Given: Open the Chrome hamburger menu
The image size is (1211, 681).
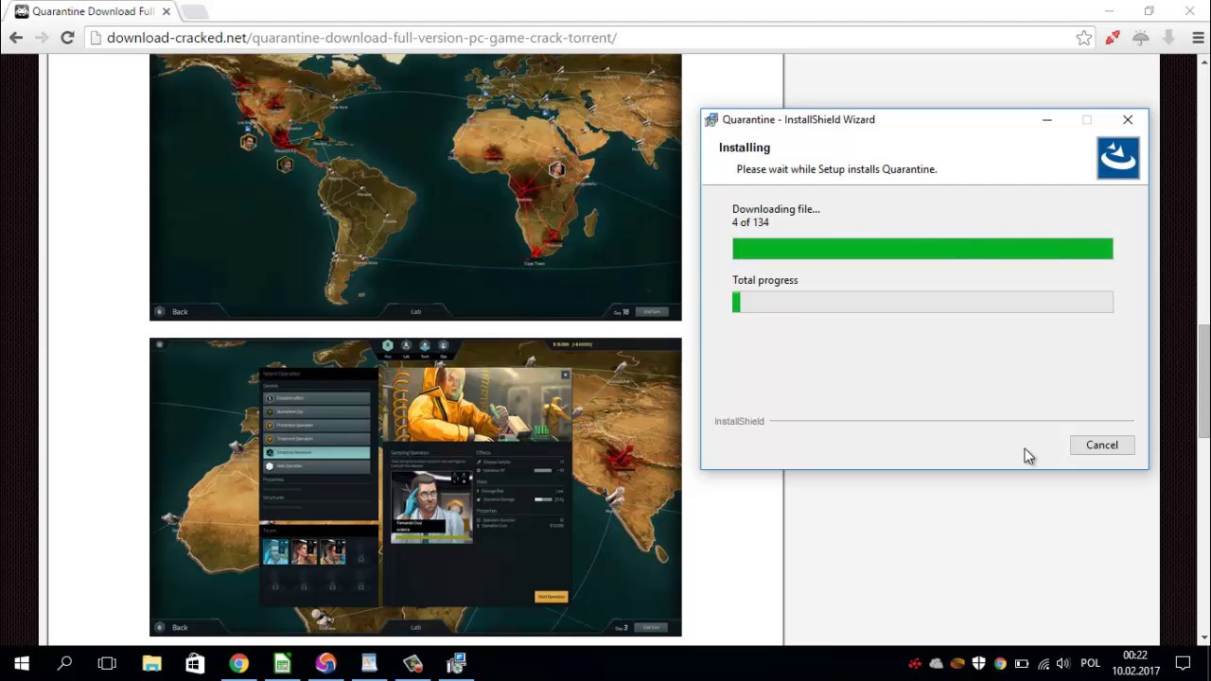Looking at the screenshot, I should [x=1197, y=38].
